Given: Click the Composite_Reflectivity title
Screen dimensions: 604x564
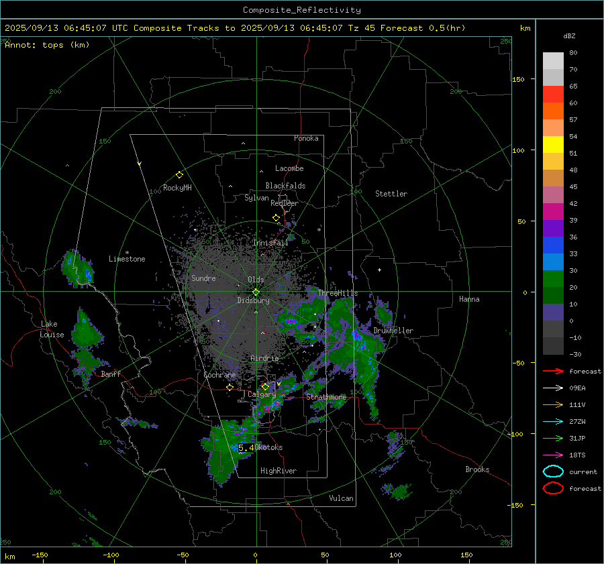Looking at the screenshot, I should click(x=302, y=10).
